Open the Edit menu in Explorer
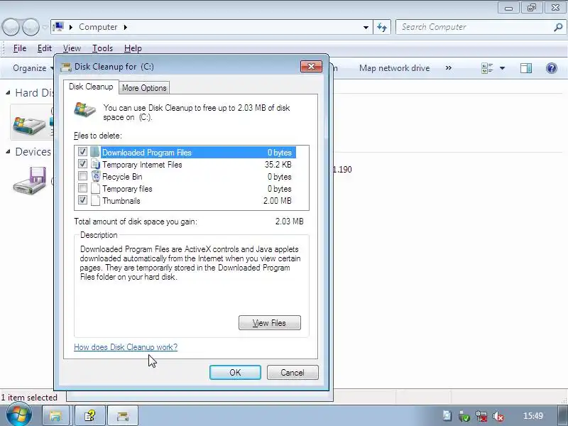Image resolution: width=568 pixels, height=426 pixels. pyautogui.click(x=45, y=48)
